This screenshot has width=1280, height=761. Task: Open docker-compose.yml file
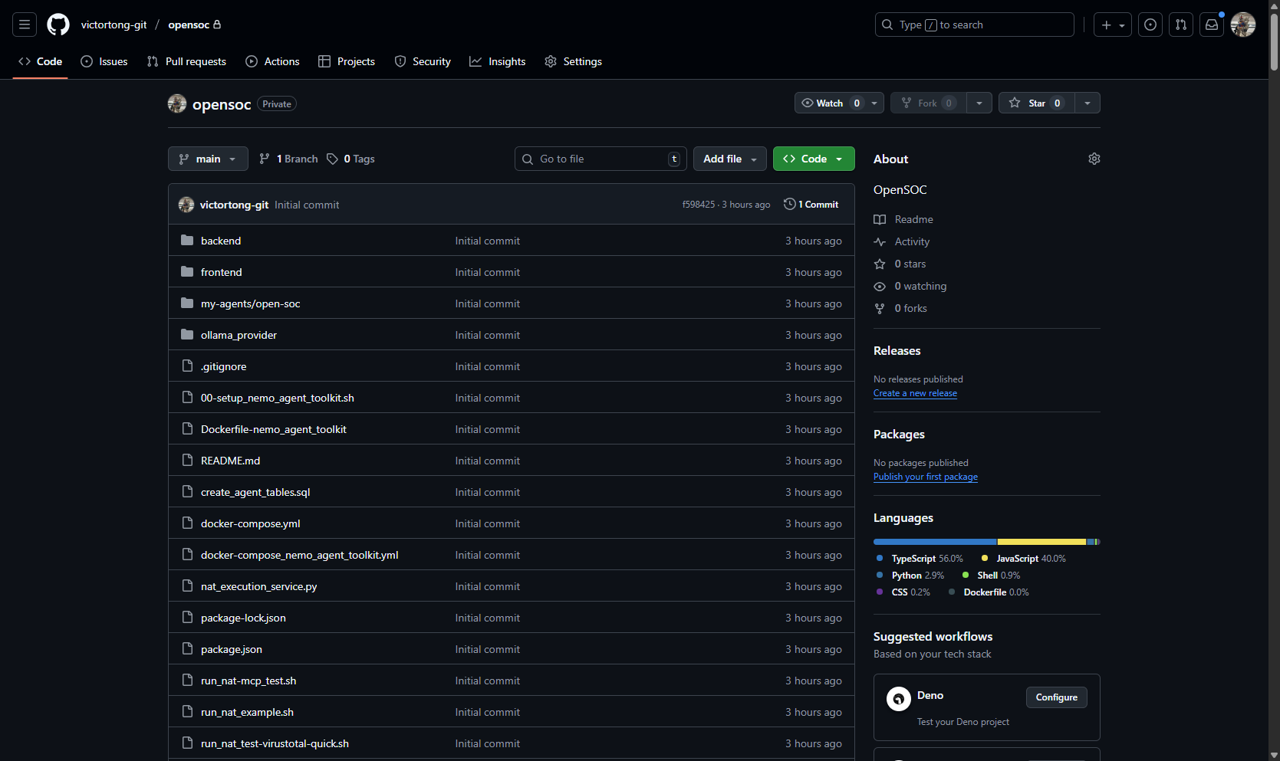[x=251, y=523]
